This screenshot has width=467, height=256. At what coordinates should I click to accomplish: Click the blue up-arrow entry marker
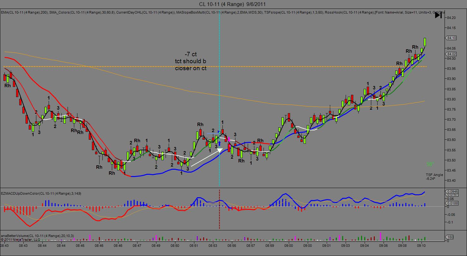[x=219, y=143]
